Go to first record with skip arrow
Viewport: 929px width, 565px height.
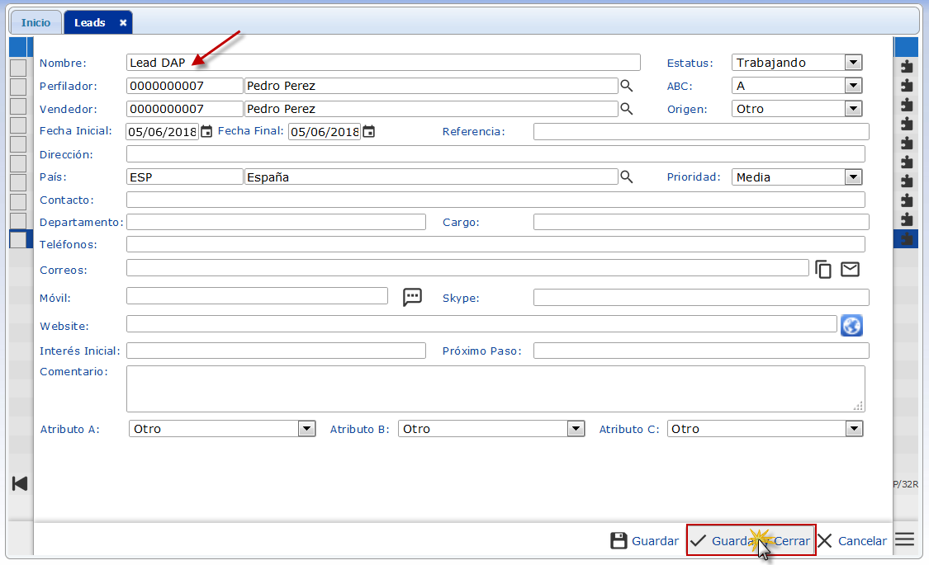point(20,484)
